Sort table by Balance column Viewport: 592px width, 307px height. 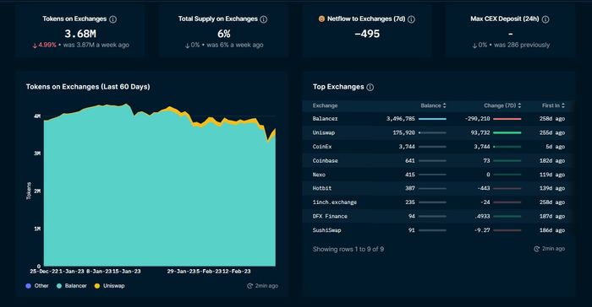(433, 105)
